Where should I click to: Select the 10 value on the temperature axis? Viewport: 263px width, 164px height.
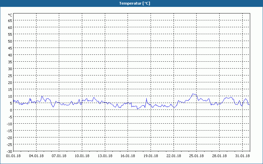pyautogui.click(x=10, y=96)
